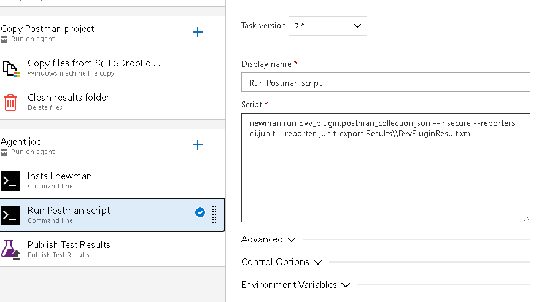The height and width of the screenshot is (302, 536).
Task: Select the Copy Postman project job
Action: 112,33
